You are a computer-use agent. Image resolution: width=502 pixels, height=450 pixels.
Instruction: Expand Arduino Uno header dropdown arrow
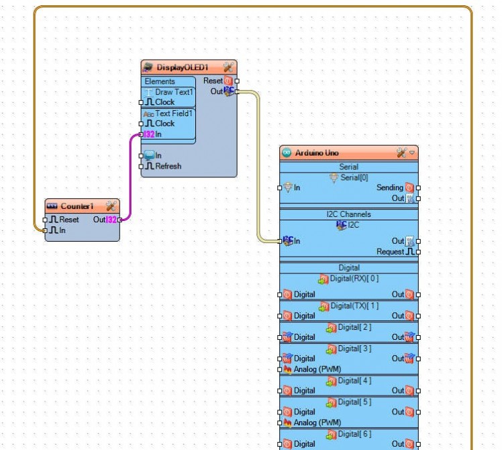pos(412,153)
